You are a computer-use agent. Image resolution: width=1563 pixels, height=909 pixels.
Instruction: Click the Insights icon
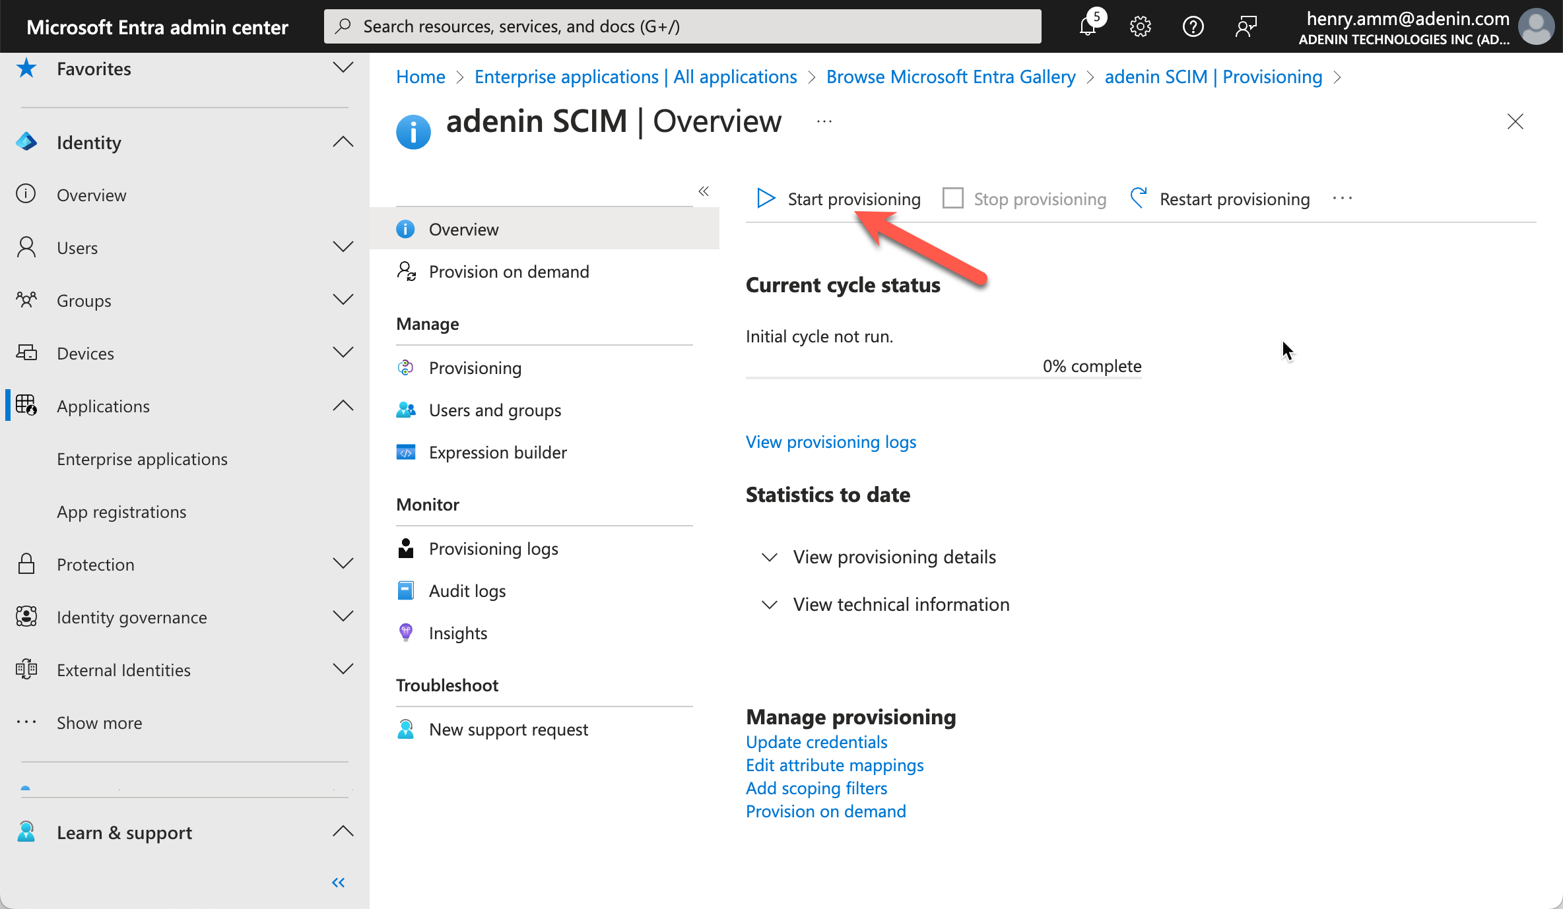pos(406,632)
